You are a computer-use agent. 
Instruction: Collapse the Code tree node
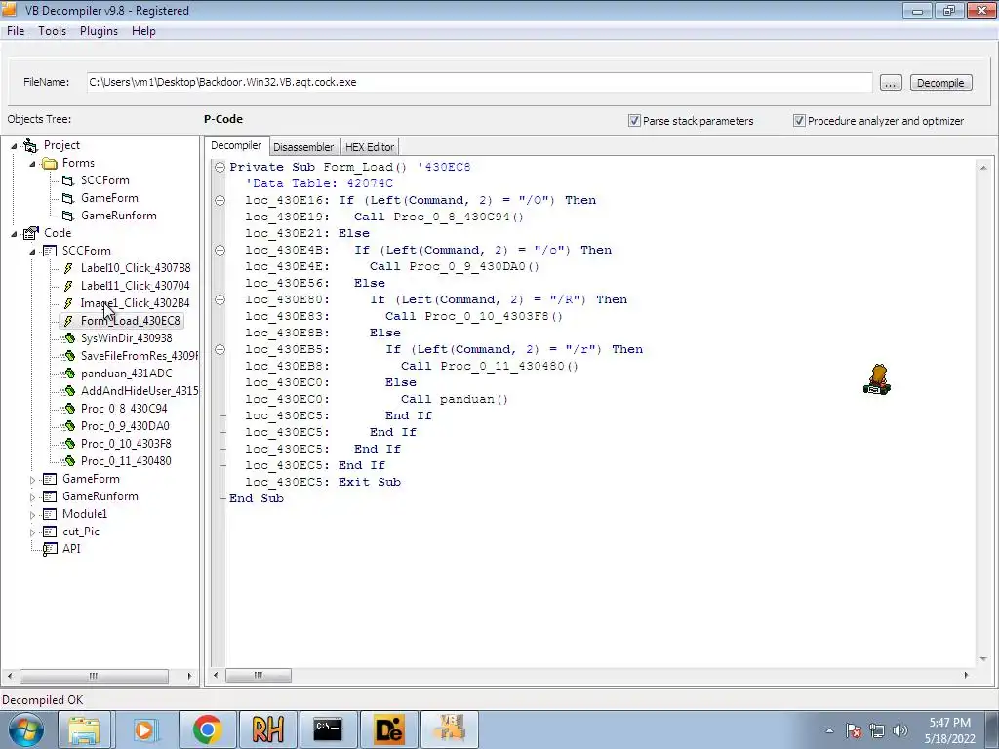14,234
